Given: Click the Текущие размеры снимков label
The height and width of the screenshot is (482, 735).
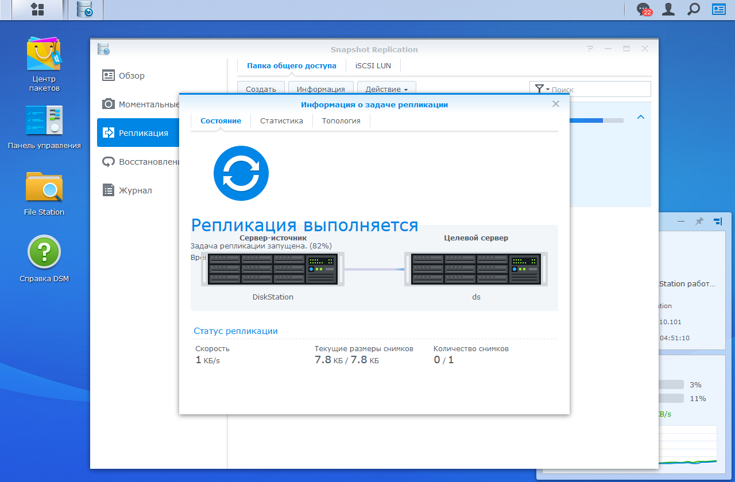Looking at the screenshot, I should pos(364,348).
